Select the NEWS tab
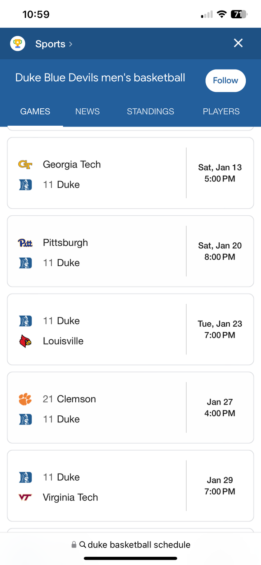Viewport: 261px width, 565px height. pyautogui.click(x=87, y=111)
